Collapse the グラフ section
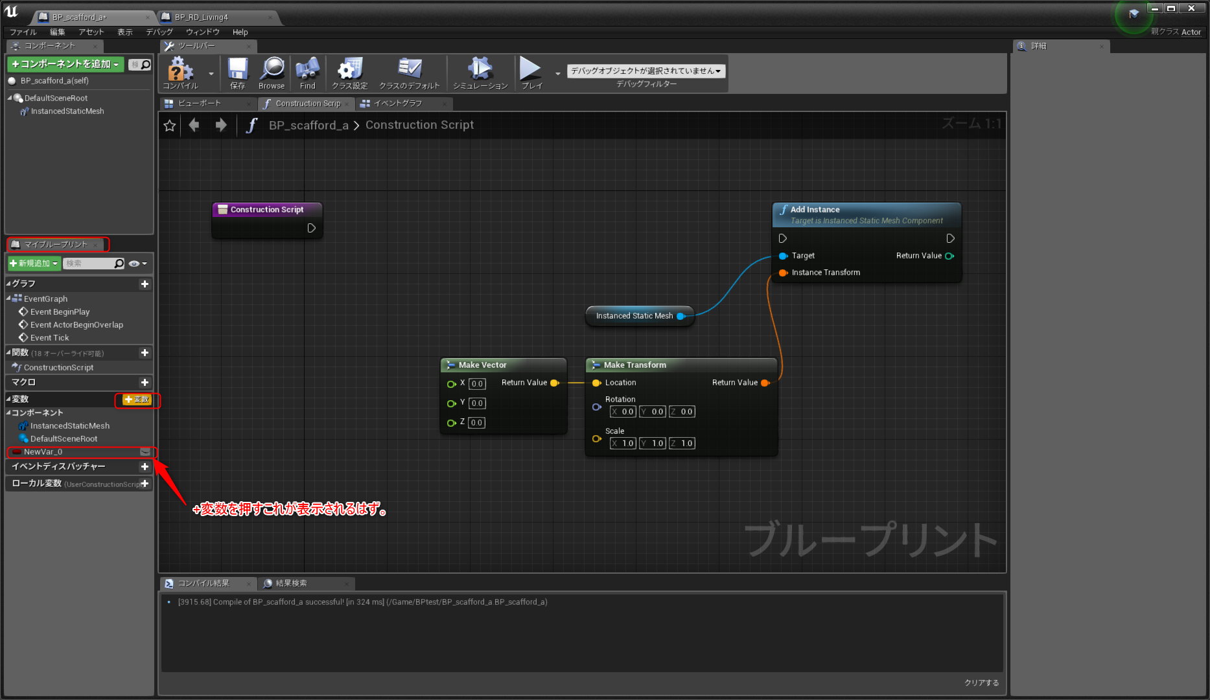This screenshot has height=700, width=1210. [x=8, y=284]
